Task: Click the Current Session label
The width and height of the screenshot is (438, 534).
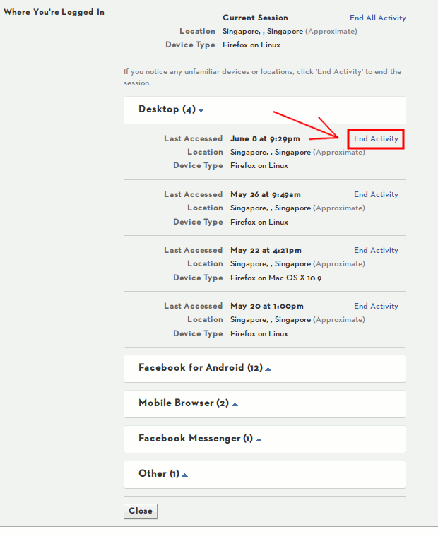Action: pyautogui.click(x=255, y=18)
